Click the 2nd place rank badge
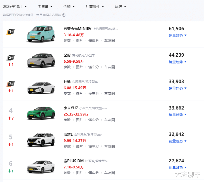Viewport: 204px width, 182px height. [x=11, y=58]
